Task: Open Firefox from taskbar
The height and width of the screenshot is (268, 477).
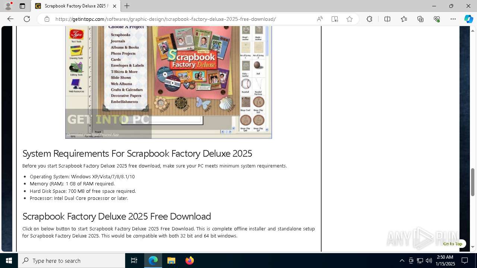Action: click(x=189, y=261)
